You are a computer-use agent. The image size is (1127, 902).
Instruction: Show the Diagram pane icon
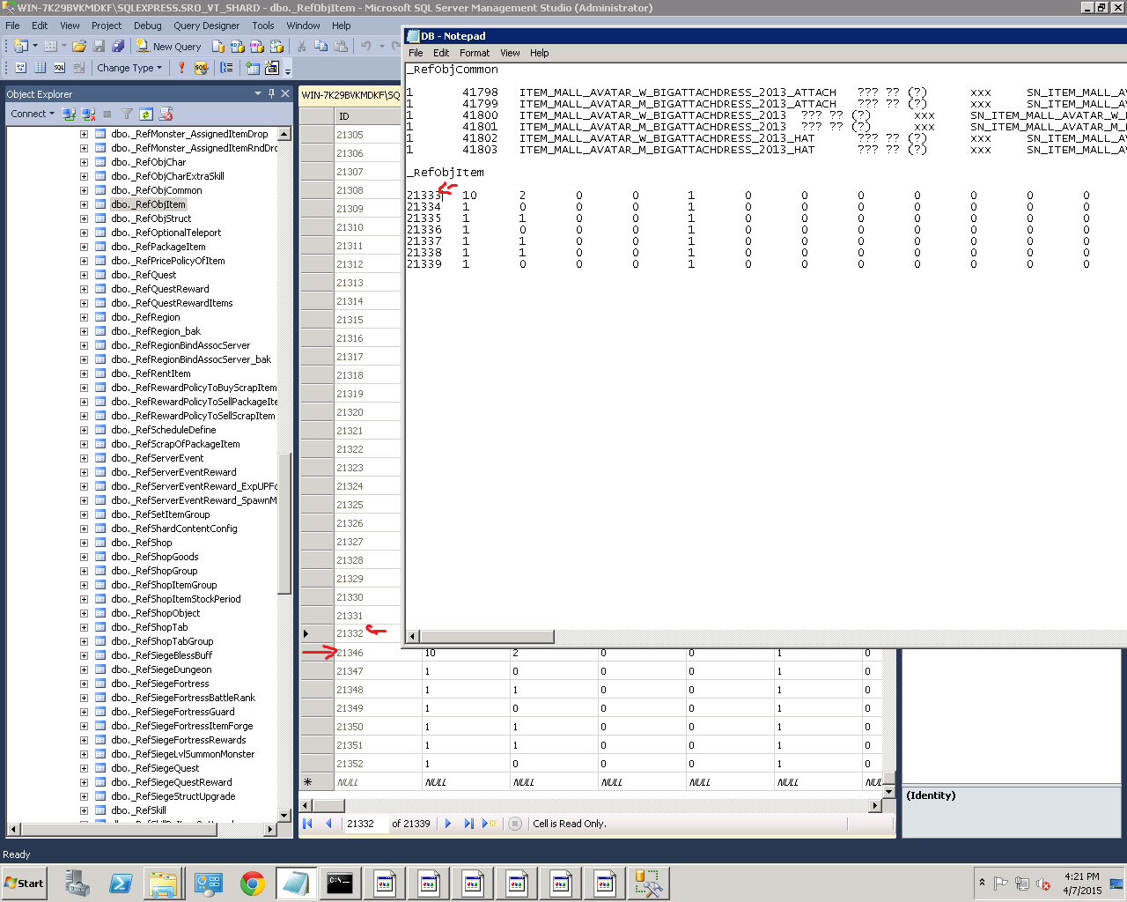[x=20, y=68]
